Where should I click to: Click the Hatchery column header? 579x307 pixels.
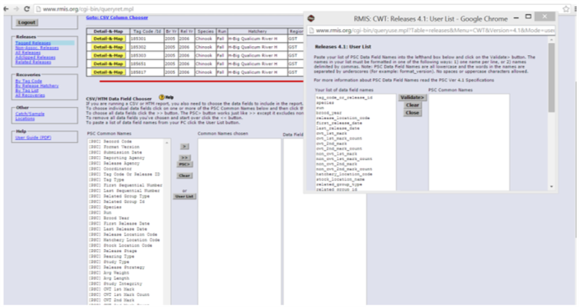point(257,31)
